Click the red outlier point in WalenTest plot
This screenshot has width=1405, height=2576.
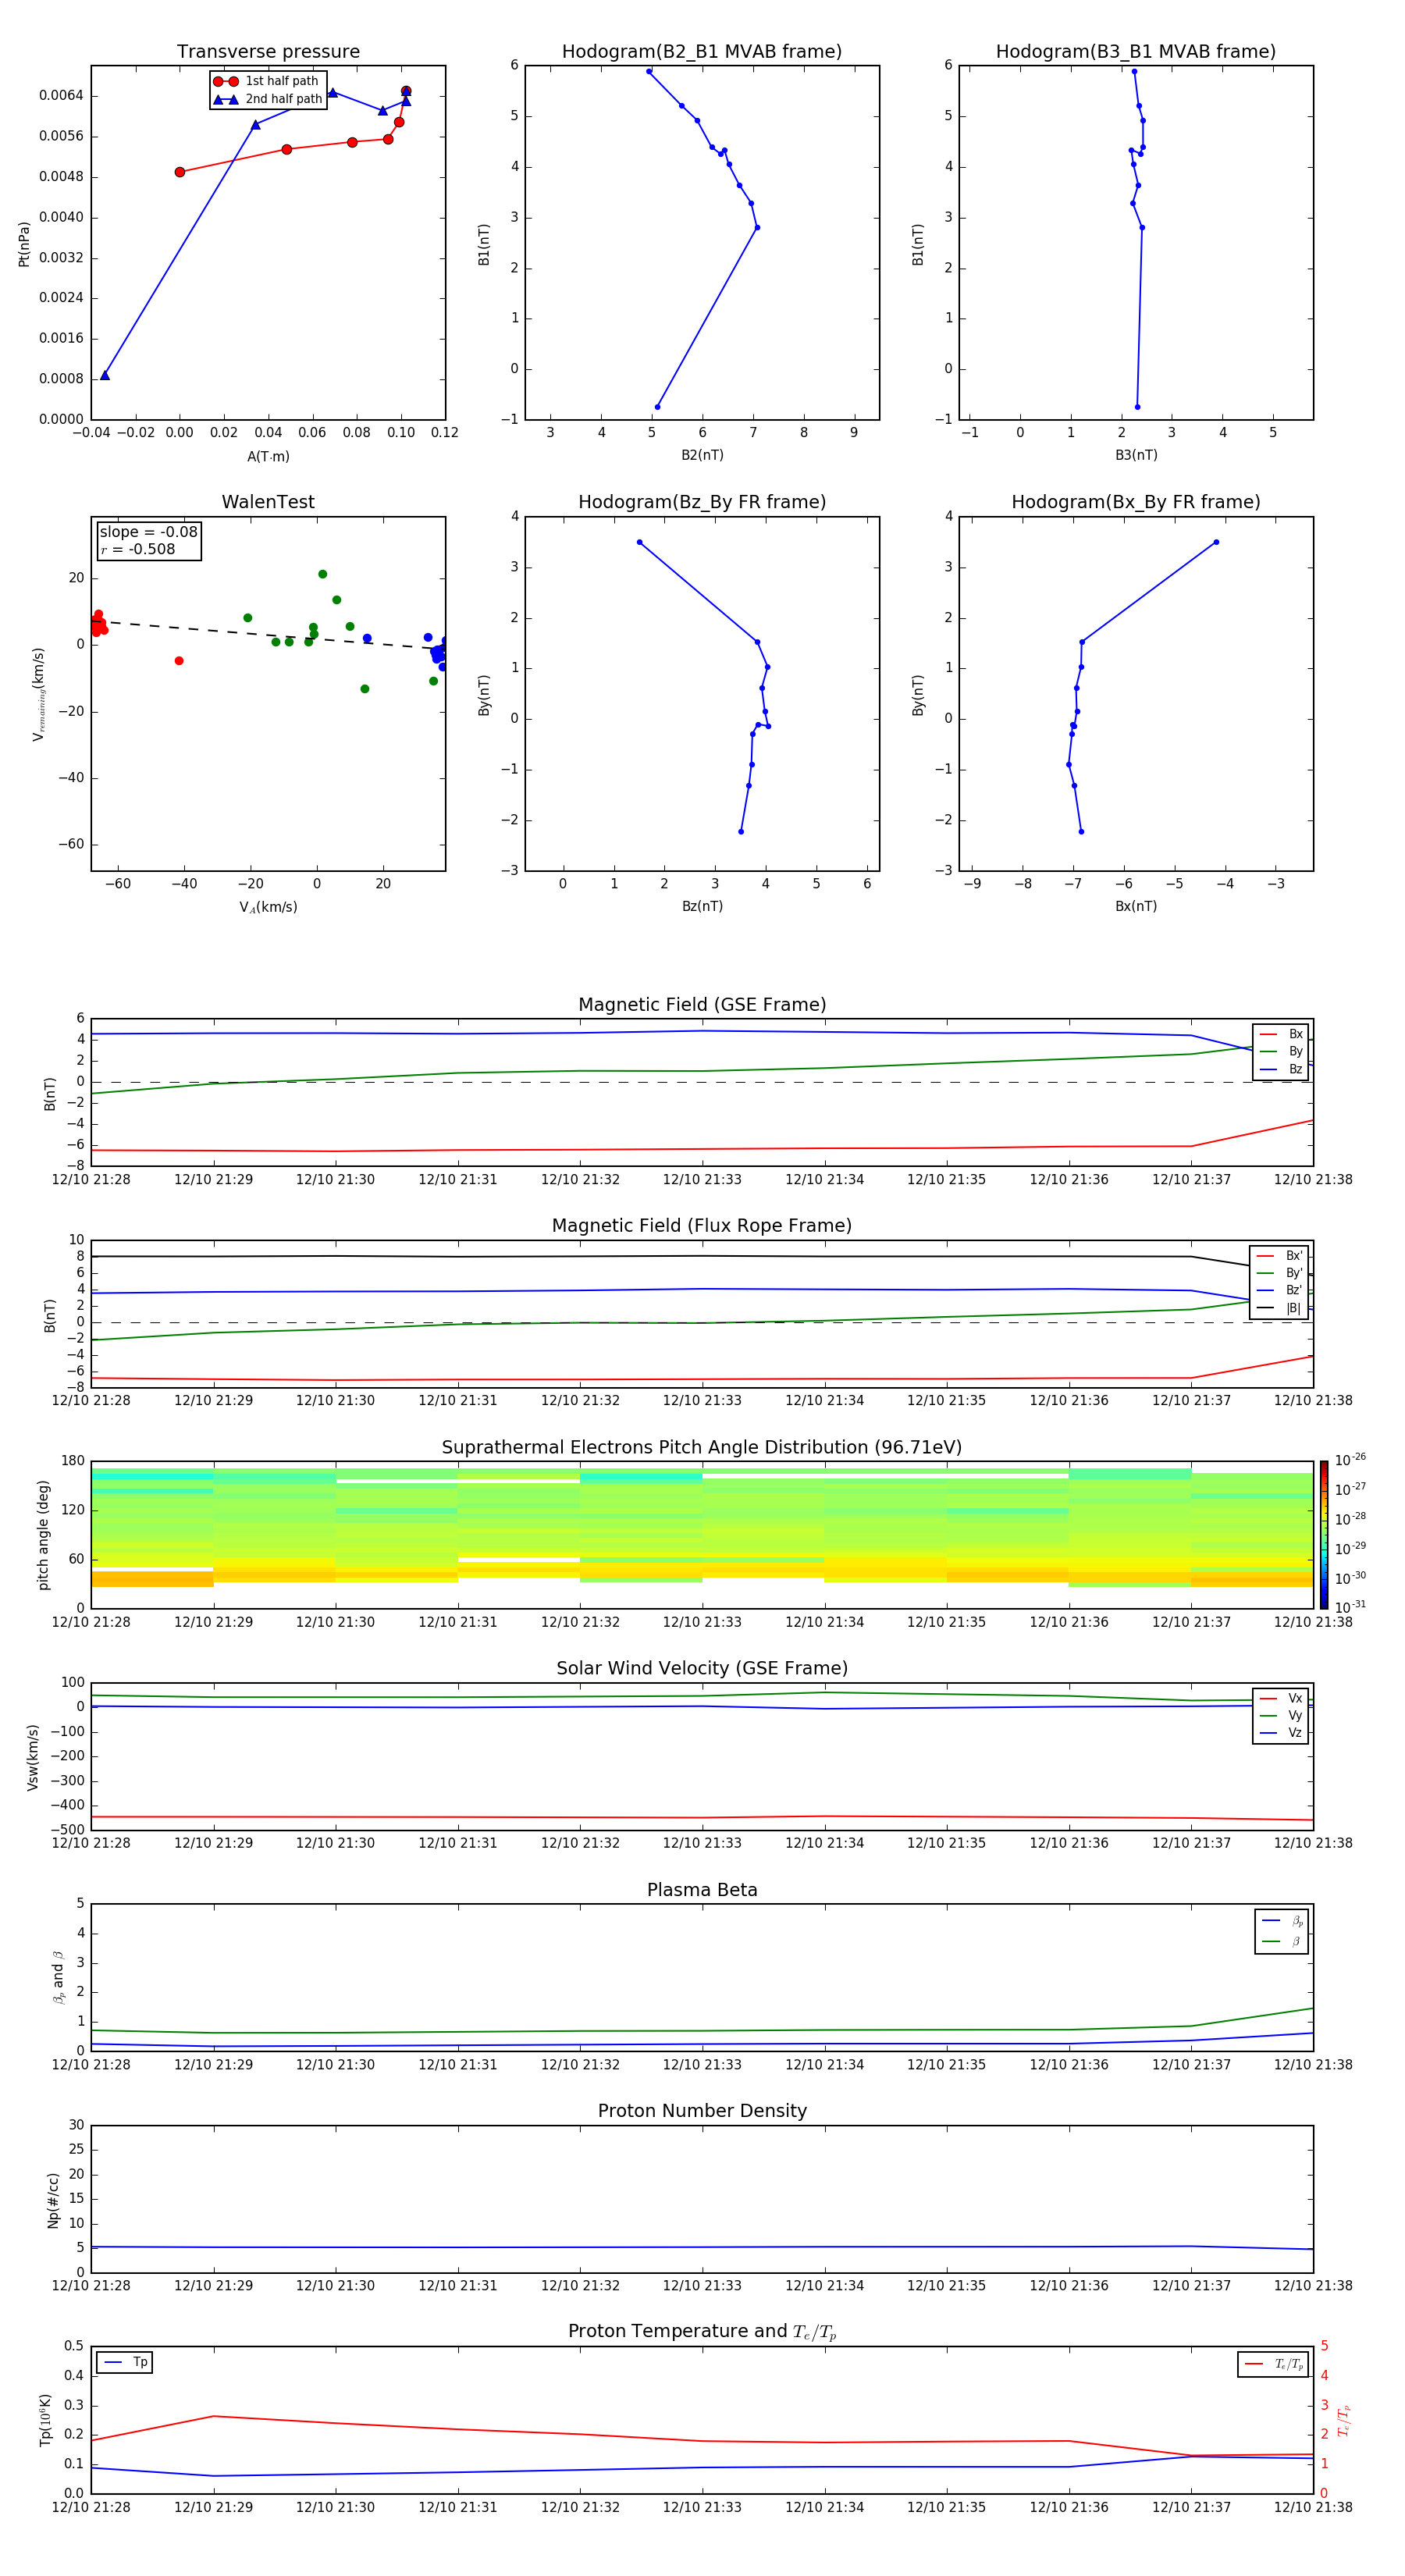[179, 661]
